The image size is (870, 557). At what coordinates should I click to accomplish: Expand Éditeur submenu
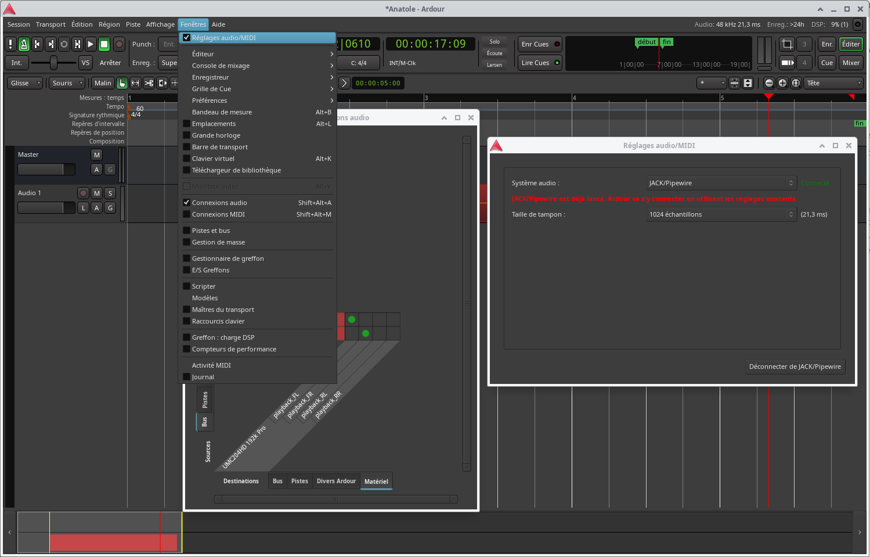(x=257, y=54)
